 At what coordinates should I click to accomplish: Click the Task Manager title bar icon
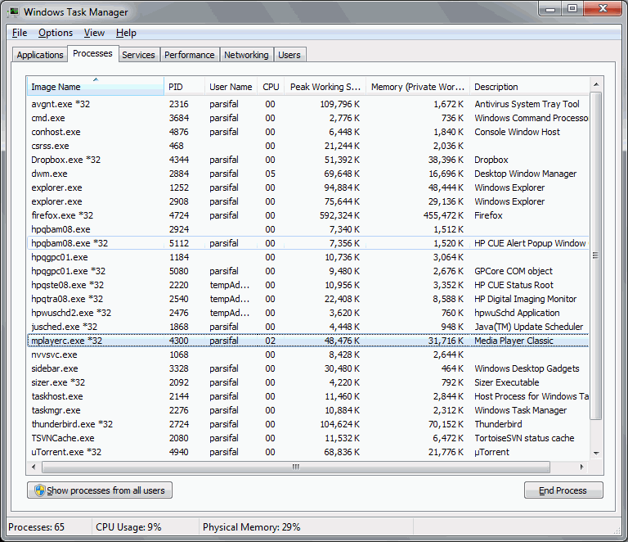pos(13,11)
